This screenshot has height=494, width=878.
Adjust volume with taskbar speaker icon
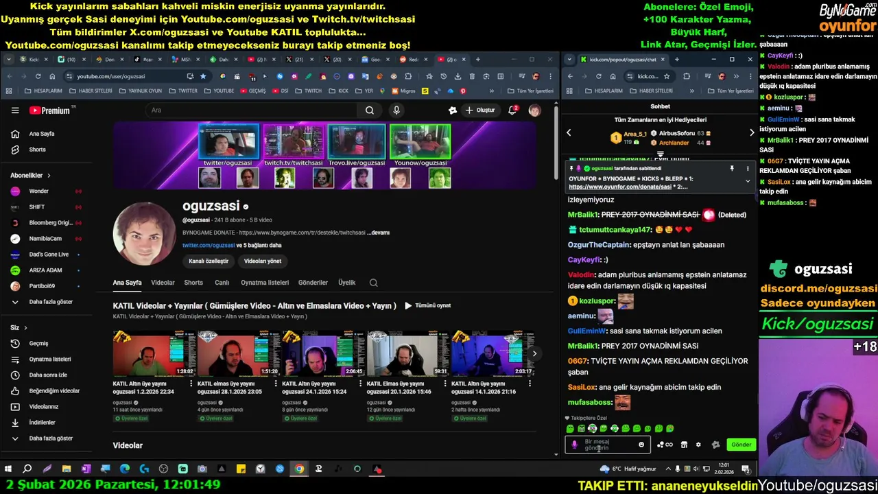pyautogui.click(x=696, y=469)
